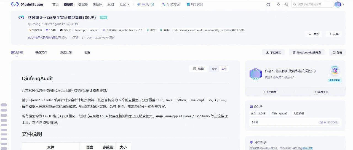Click the 语言 table column header
The width and height of the screenshot is (353, 150).
[90, 147]
